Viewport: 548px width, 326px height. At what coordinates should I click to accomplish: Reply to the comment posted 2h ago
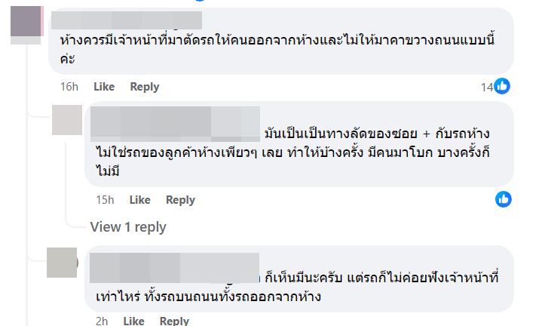click(x=174, y=321)
